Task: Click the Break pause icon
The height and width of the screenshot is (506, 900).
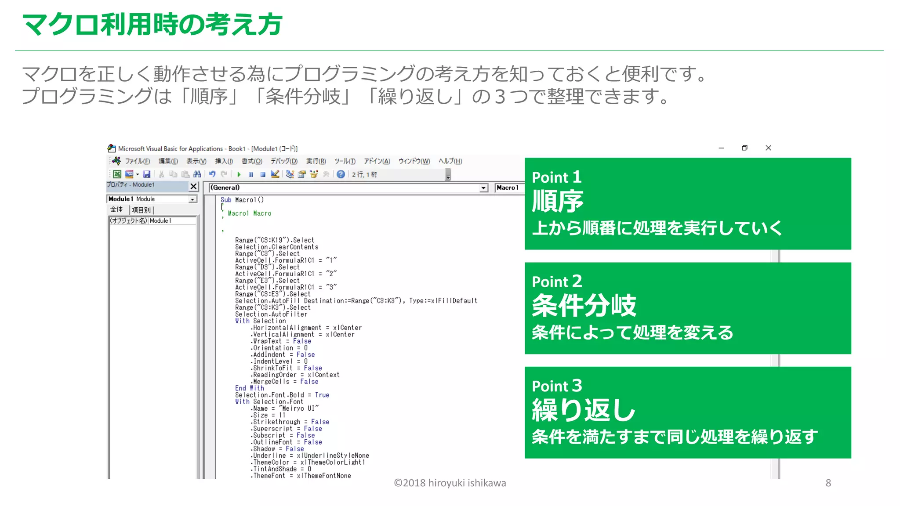Action: click(251, 174)
